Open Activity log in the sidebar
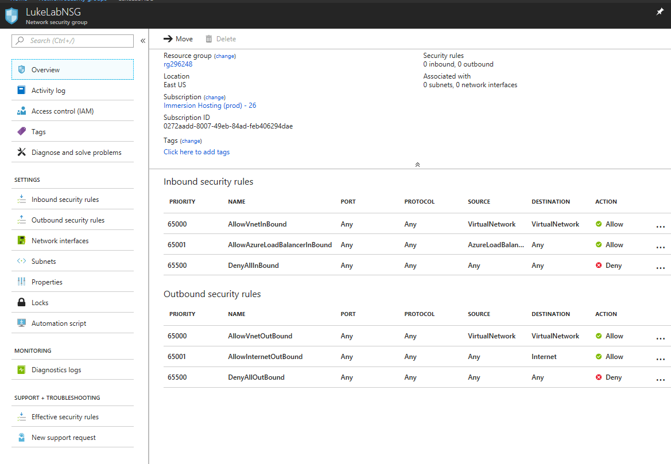This screenshot has width=671, height=464. [x=72, y=90]
